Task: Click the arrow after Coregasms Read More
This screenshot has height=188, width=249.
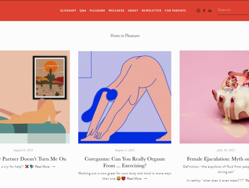Action: 146,179
